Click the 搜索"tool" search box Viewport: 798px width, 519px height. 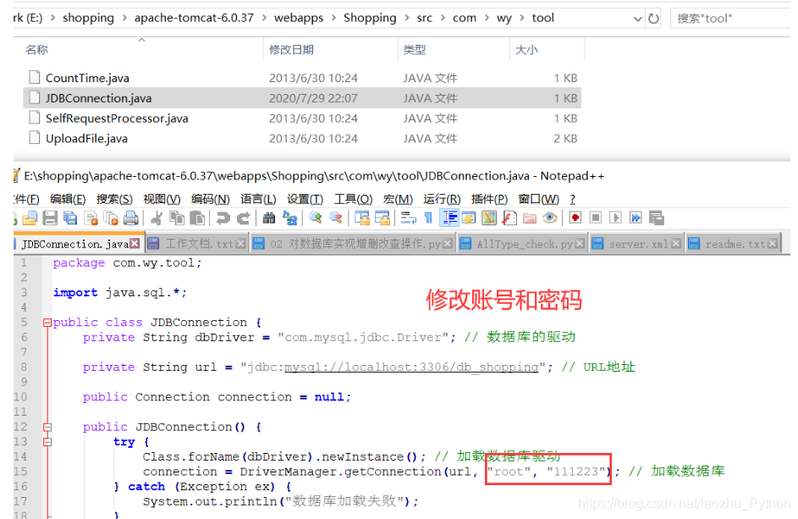pyautogui.click(x=730, y=19)
